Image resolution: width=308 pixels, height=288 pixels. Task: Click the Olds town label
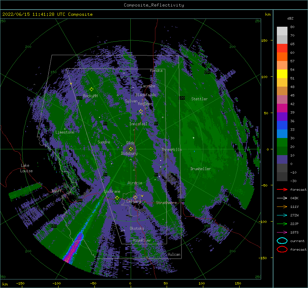pyautogui.click(x=130, y=143)
